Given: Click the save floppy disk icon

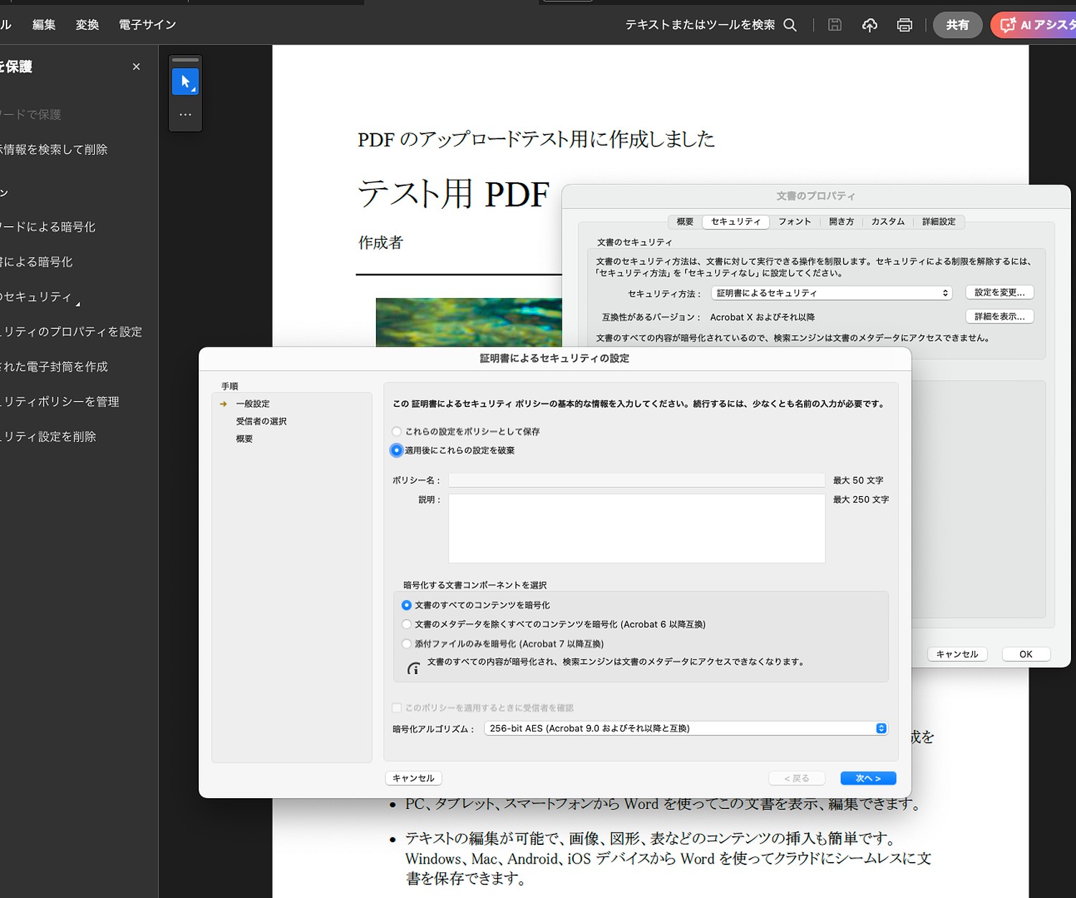Looking at the screenshot, I should click(834, 25).
